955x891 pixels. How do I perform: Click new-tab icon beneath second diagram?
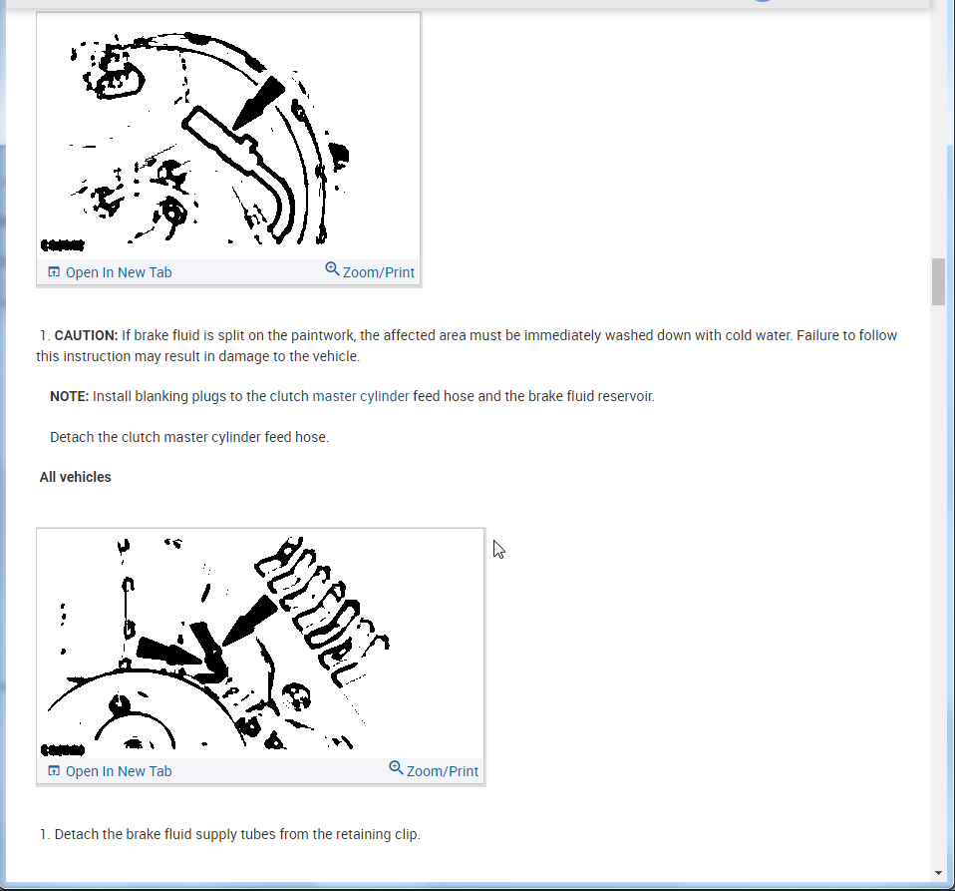pyautogui.click(x=54, y=770)
